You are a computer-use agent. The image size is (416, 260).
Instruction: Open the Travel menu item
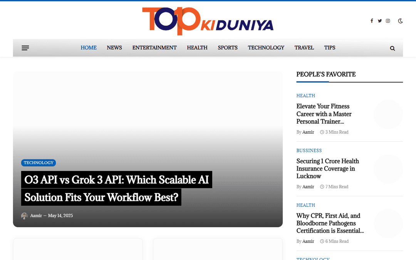coord(304,48)
